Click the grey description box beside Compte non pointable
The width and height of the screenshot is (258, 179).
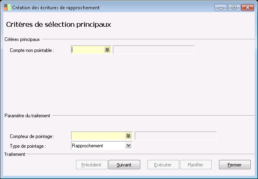click(154, 50)
